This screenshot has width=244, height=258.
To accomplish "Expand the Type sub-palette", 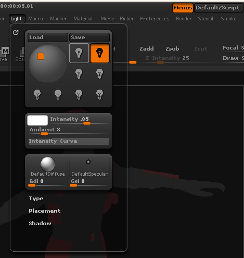I will 36,199.
